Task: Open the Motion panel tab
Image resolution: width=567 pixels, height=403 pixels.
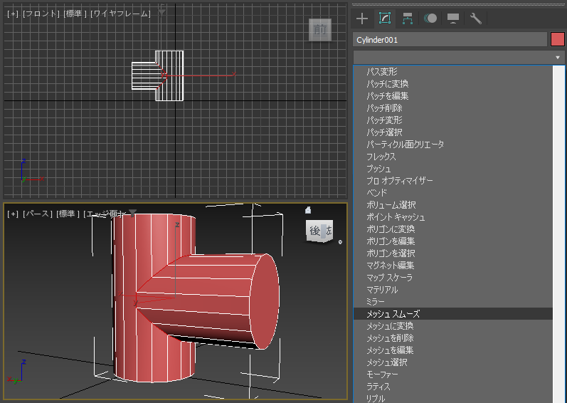Action: click(430, 19)
